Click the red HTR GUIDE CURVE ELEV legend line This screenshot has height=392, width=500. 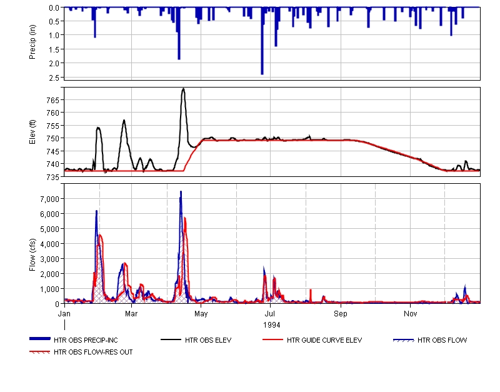tap(273, 340)
